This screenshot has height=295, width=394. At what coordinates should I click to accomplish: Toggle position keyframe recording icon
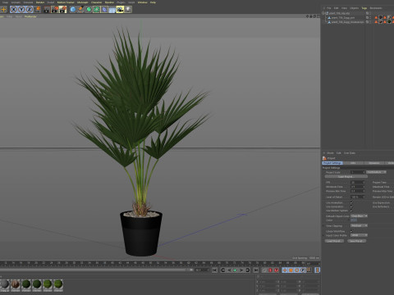pyautogui.click(x=285, y=270)
